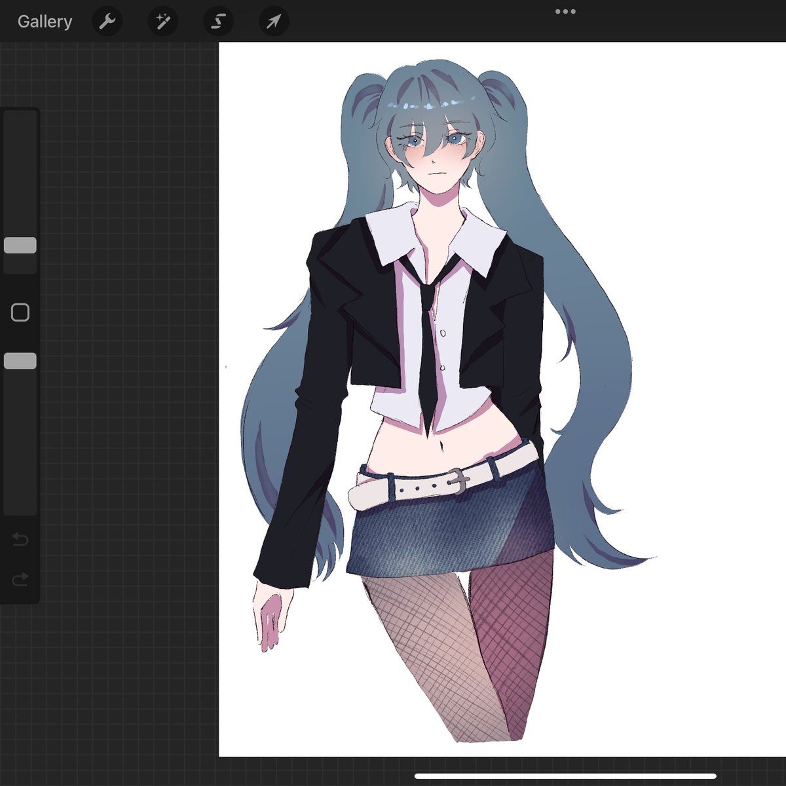The image size is (786, 786).
Task: Tap the three-dot multitasking menu
Action: [x=565, y=11]
